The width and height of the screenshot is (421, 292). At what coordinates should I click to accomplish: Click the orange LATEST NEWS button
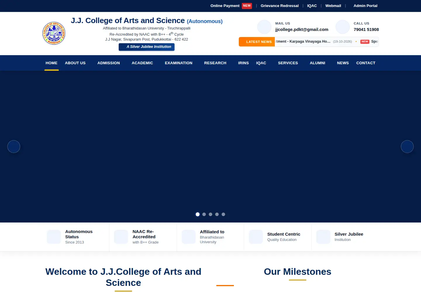(257, 42)
